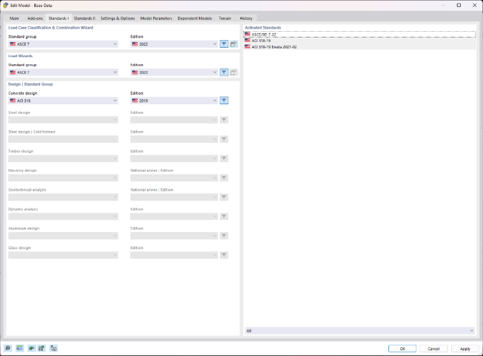The height and width of the screenshot is (356, 483).
Task: Open the Model Parameters tab
Action: point(156,18)
